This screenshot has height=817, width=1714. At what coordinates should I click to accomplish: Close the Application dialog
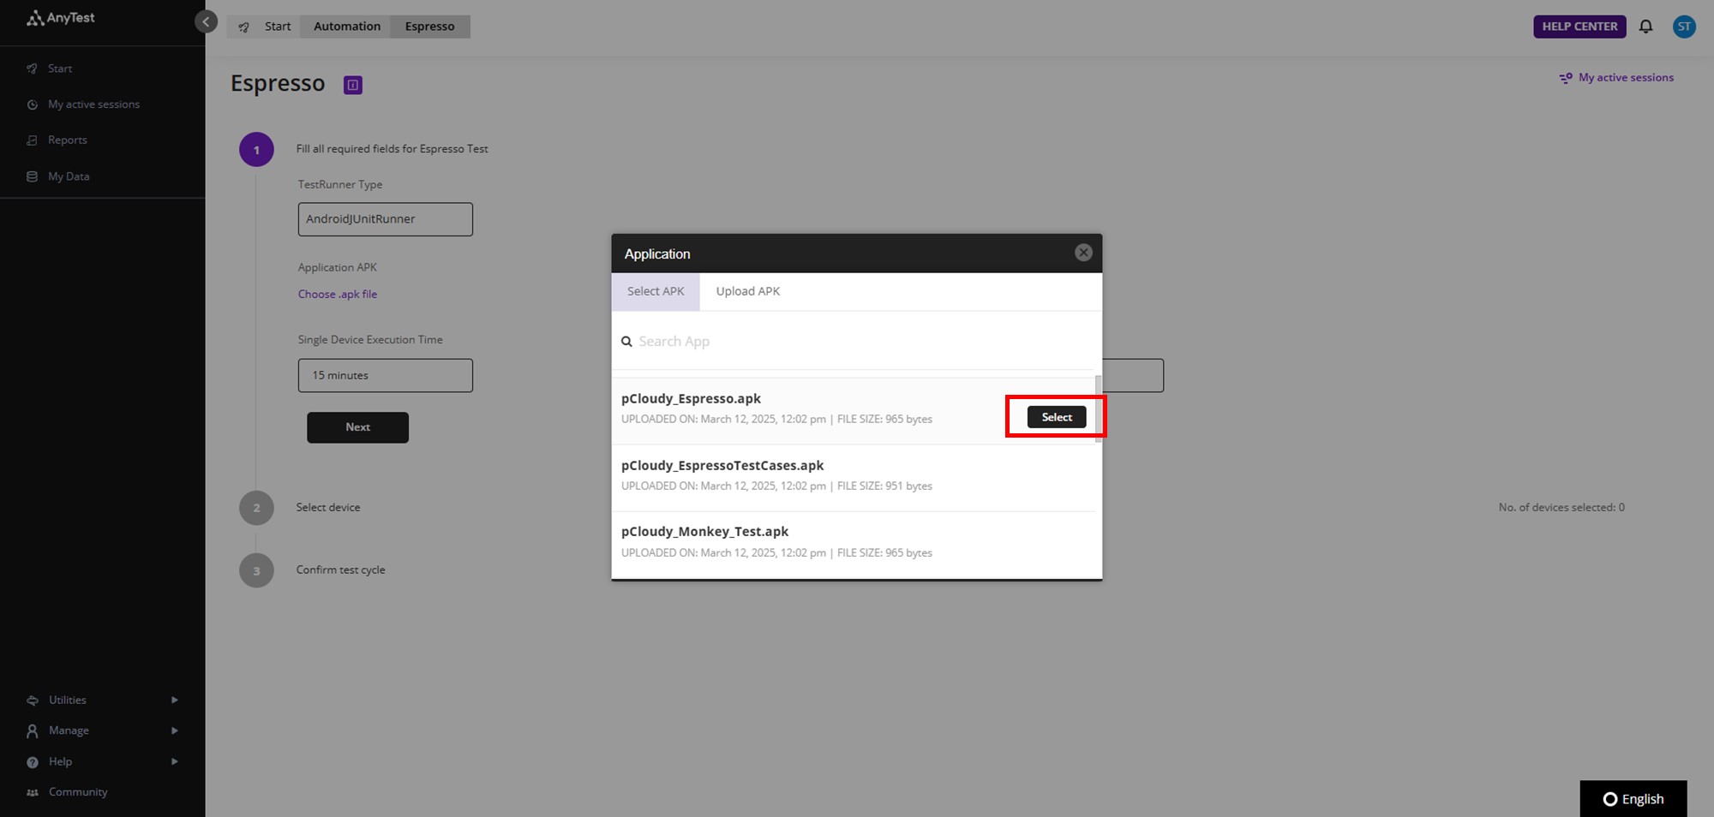click(x=1083, y=253)
